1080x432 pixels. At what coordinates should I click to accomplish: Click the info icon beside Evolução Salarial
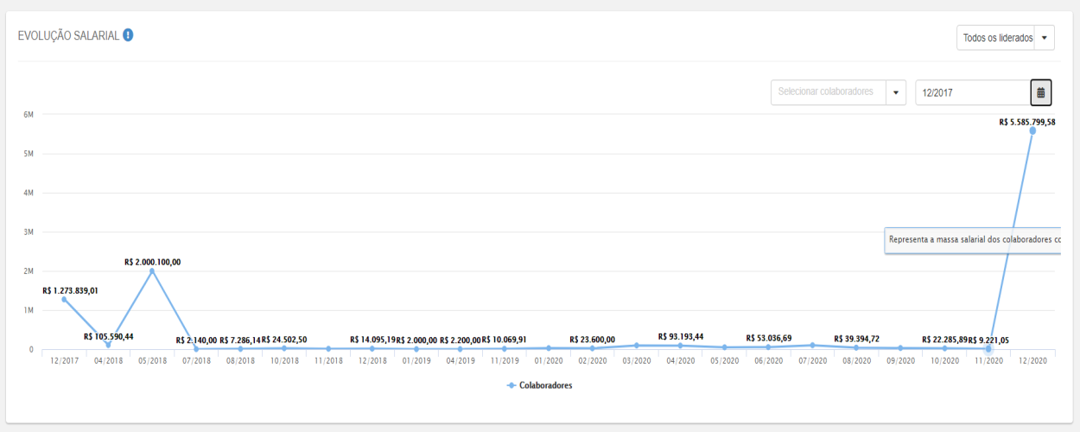128,35
